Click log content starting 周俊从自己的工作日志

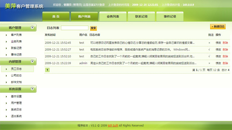144,63
